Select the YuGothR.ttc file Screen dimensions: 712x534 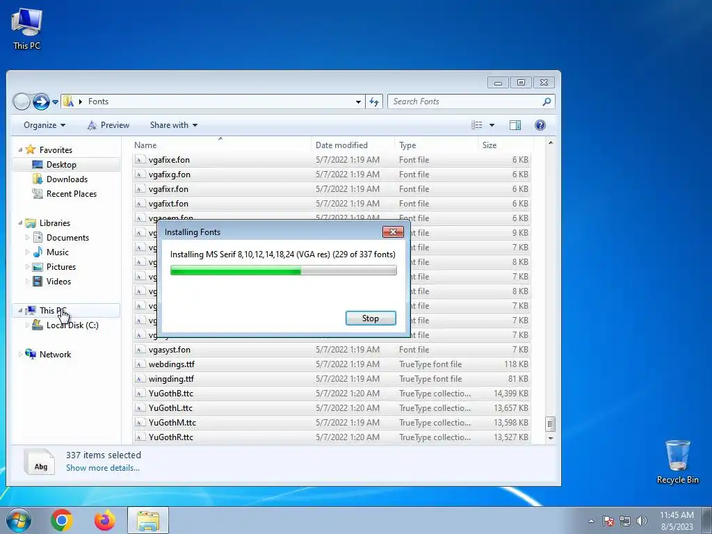tap(332, 437)
